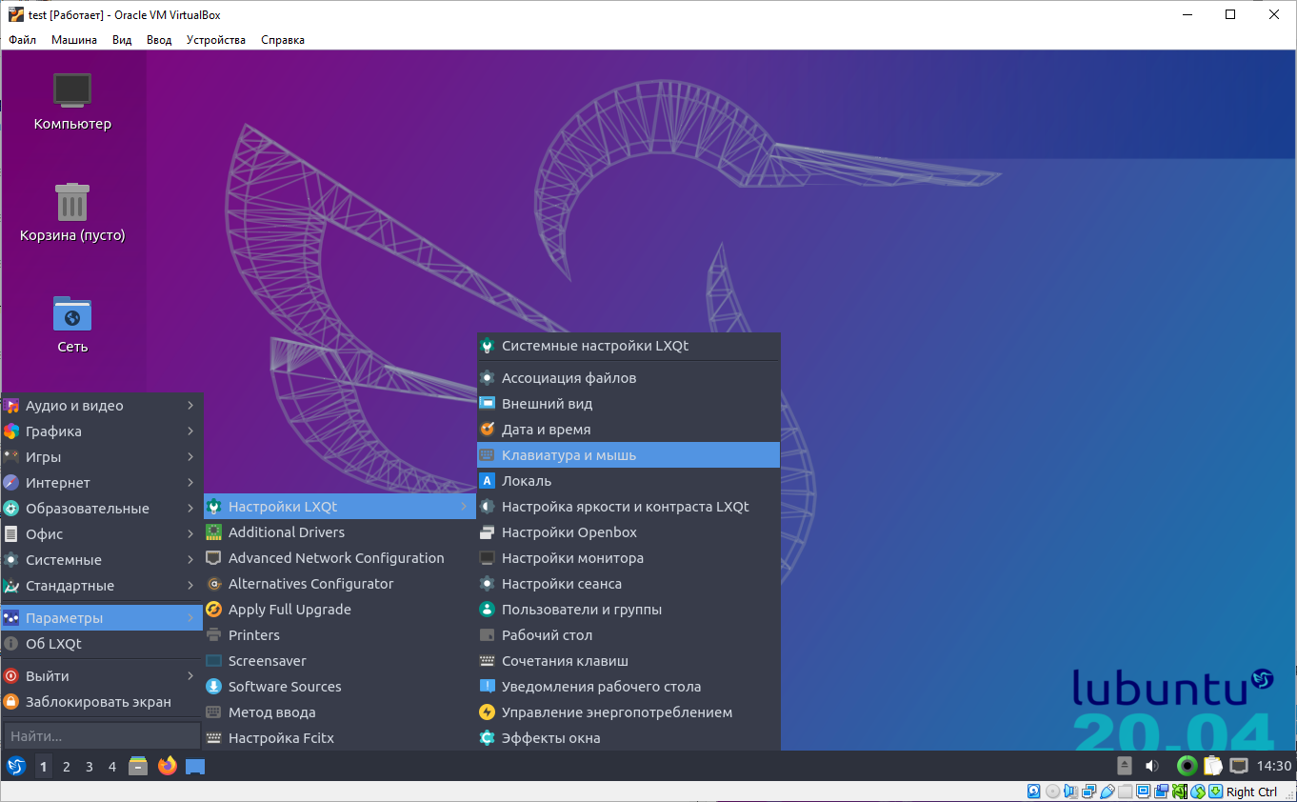Select the Сеть network folder icon

click(72, 324)
